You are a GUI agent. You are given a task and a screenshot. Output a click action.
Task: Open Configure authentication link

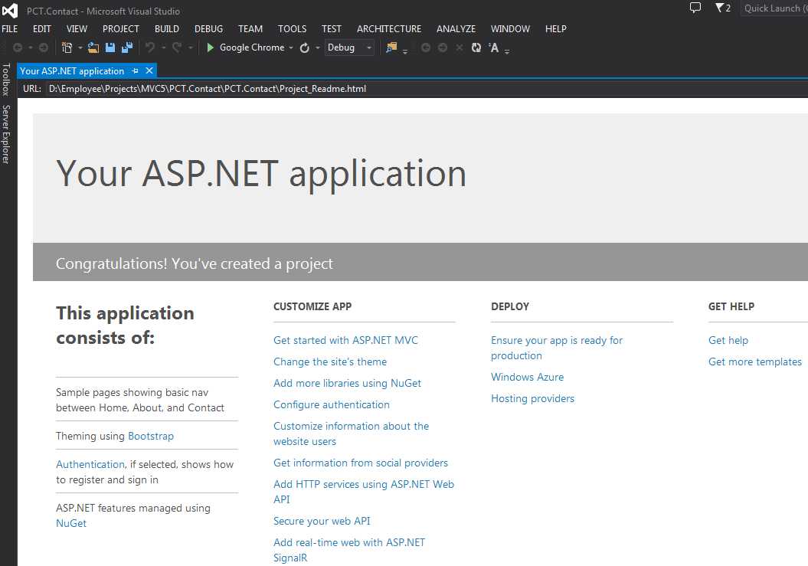(332, 404)
